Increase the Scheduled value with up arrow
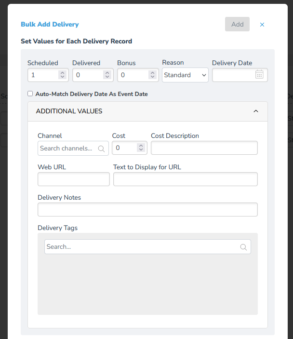The image size is (293, 339). click(x=62, y=73)
